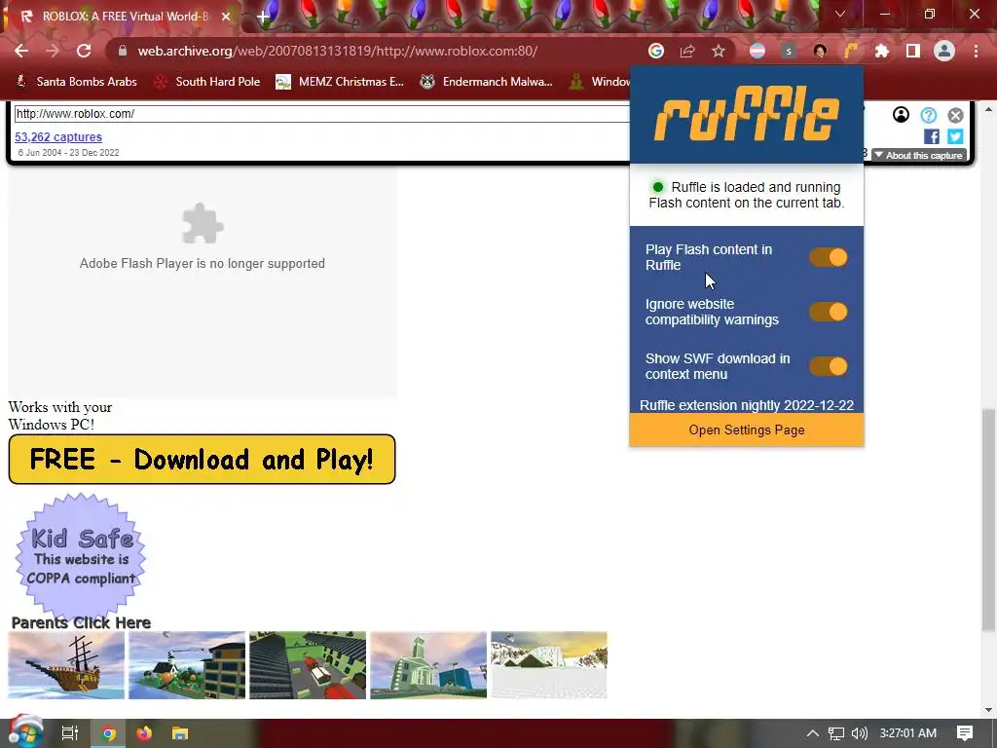Open the Chrome three-dot menu
This screenshot has height=748, width=997.
pos(976,51)
